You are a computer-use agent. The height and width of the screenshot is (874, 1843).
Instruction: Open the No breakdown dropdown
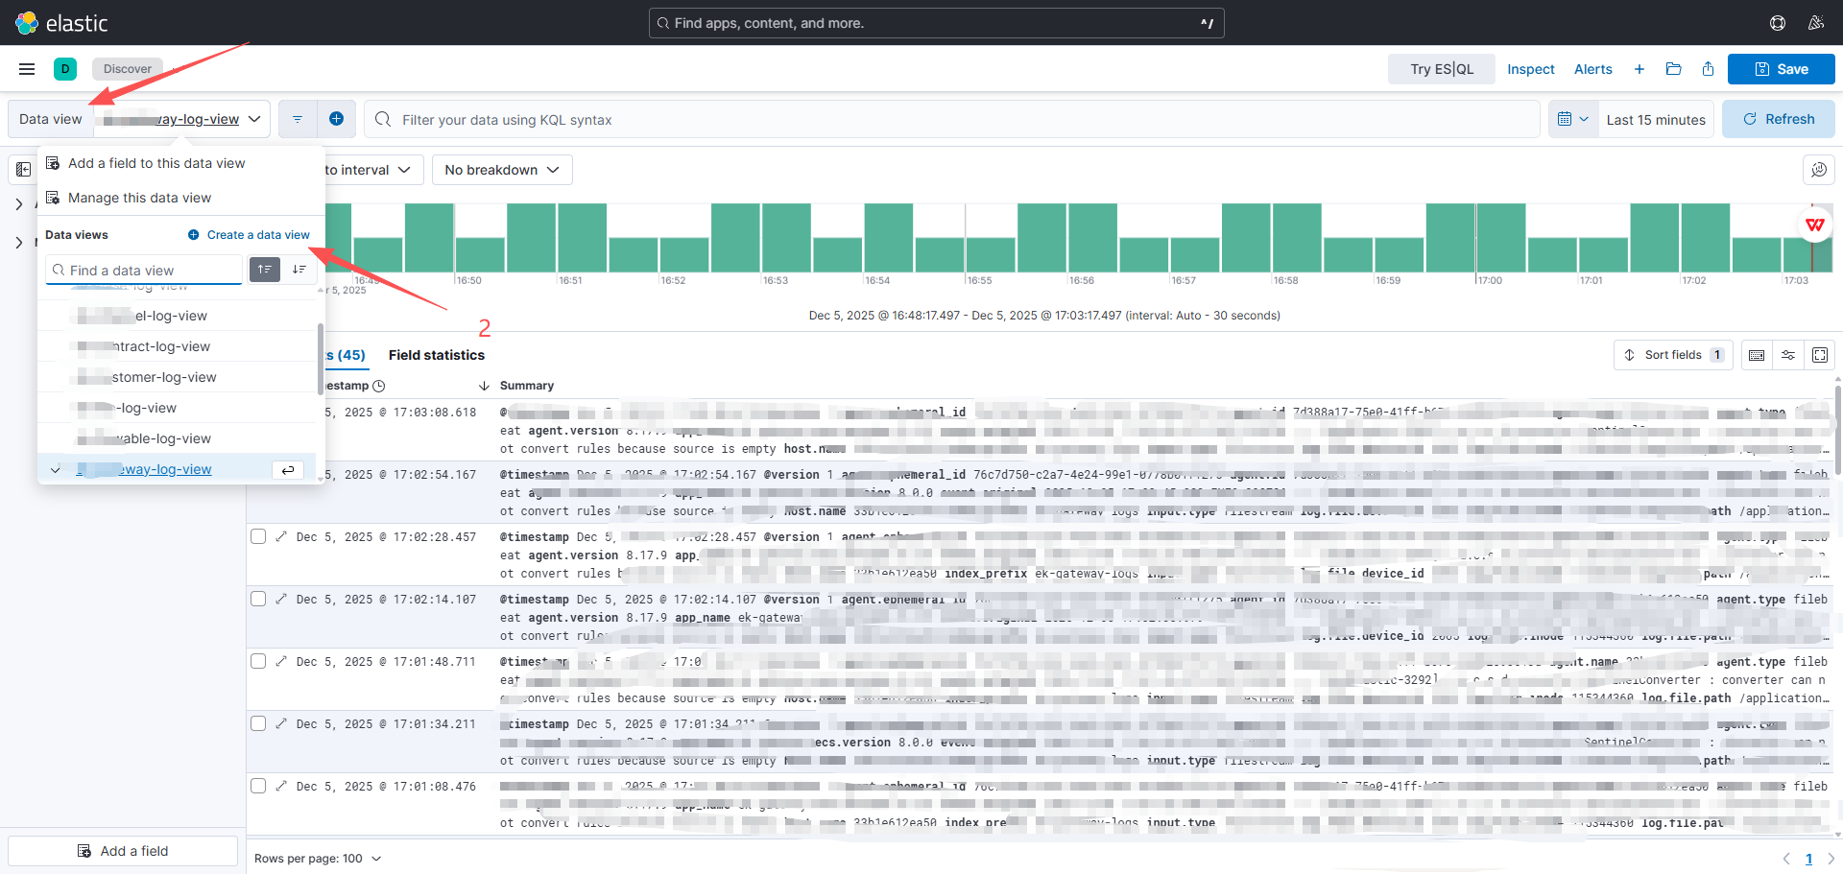[502, 170]
